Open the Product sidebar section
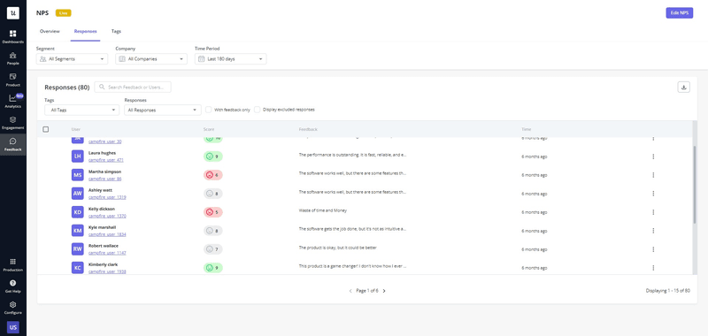The image size is (708, 336). pos(12,80)
